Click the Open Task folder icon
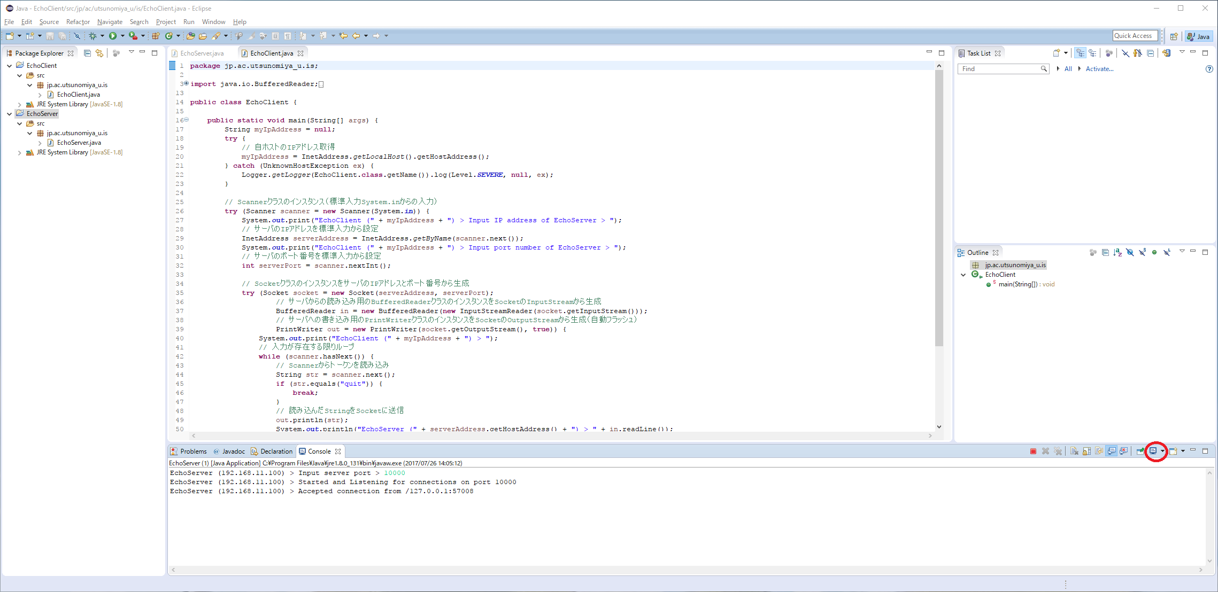This screenshot has width=1218, height=592. click(x=203, y=36)
